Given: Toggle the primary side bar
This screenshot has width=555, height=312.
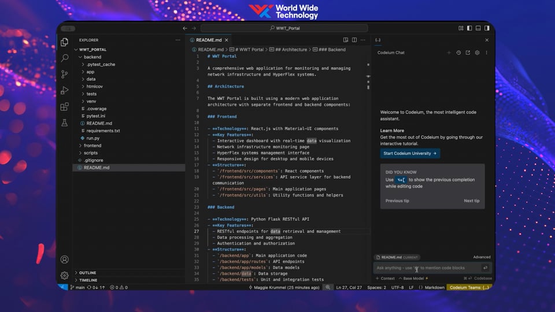Looking at the screenshot, I should coord(469,28).
